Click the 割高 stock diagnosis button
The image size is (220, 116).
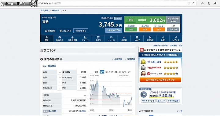point(131,29)
